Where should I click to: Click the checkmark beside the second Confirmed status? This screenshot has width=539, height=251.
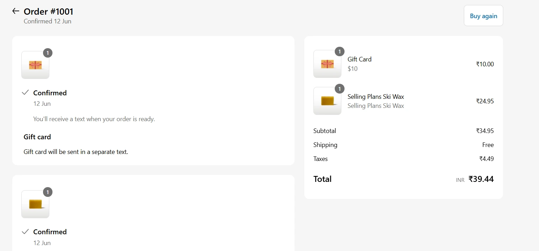(x=25, y=231)
